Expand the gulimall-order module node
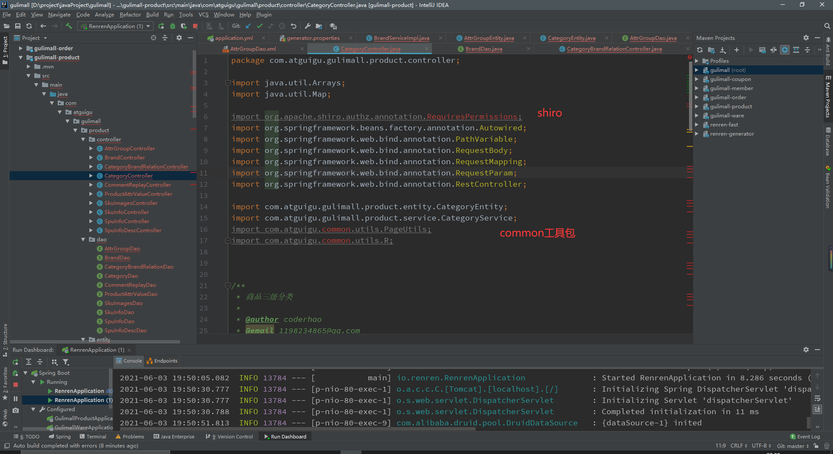The width and height of the screenshot is (833, 454). pyautogui.click(x=20, y=48)
